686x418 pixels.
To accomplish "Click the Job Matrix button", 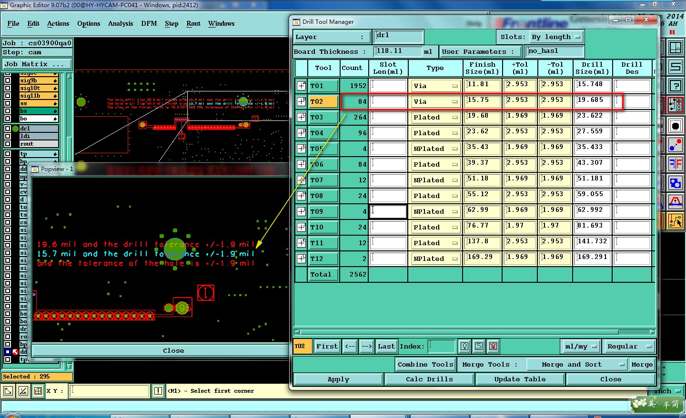I will (x=37, y=64).
